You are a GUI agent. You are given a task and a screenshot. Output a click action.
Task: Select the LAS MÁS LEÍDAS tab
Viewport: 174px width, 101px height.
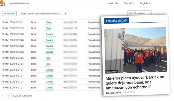116,21
